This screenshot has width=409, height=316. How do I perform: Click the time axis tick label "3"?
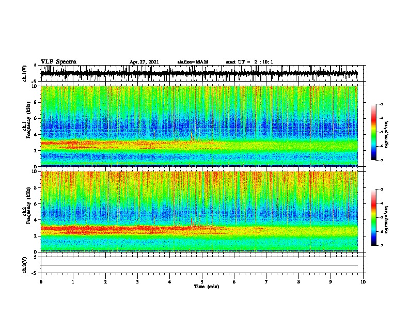click(137, 282)
